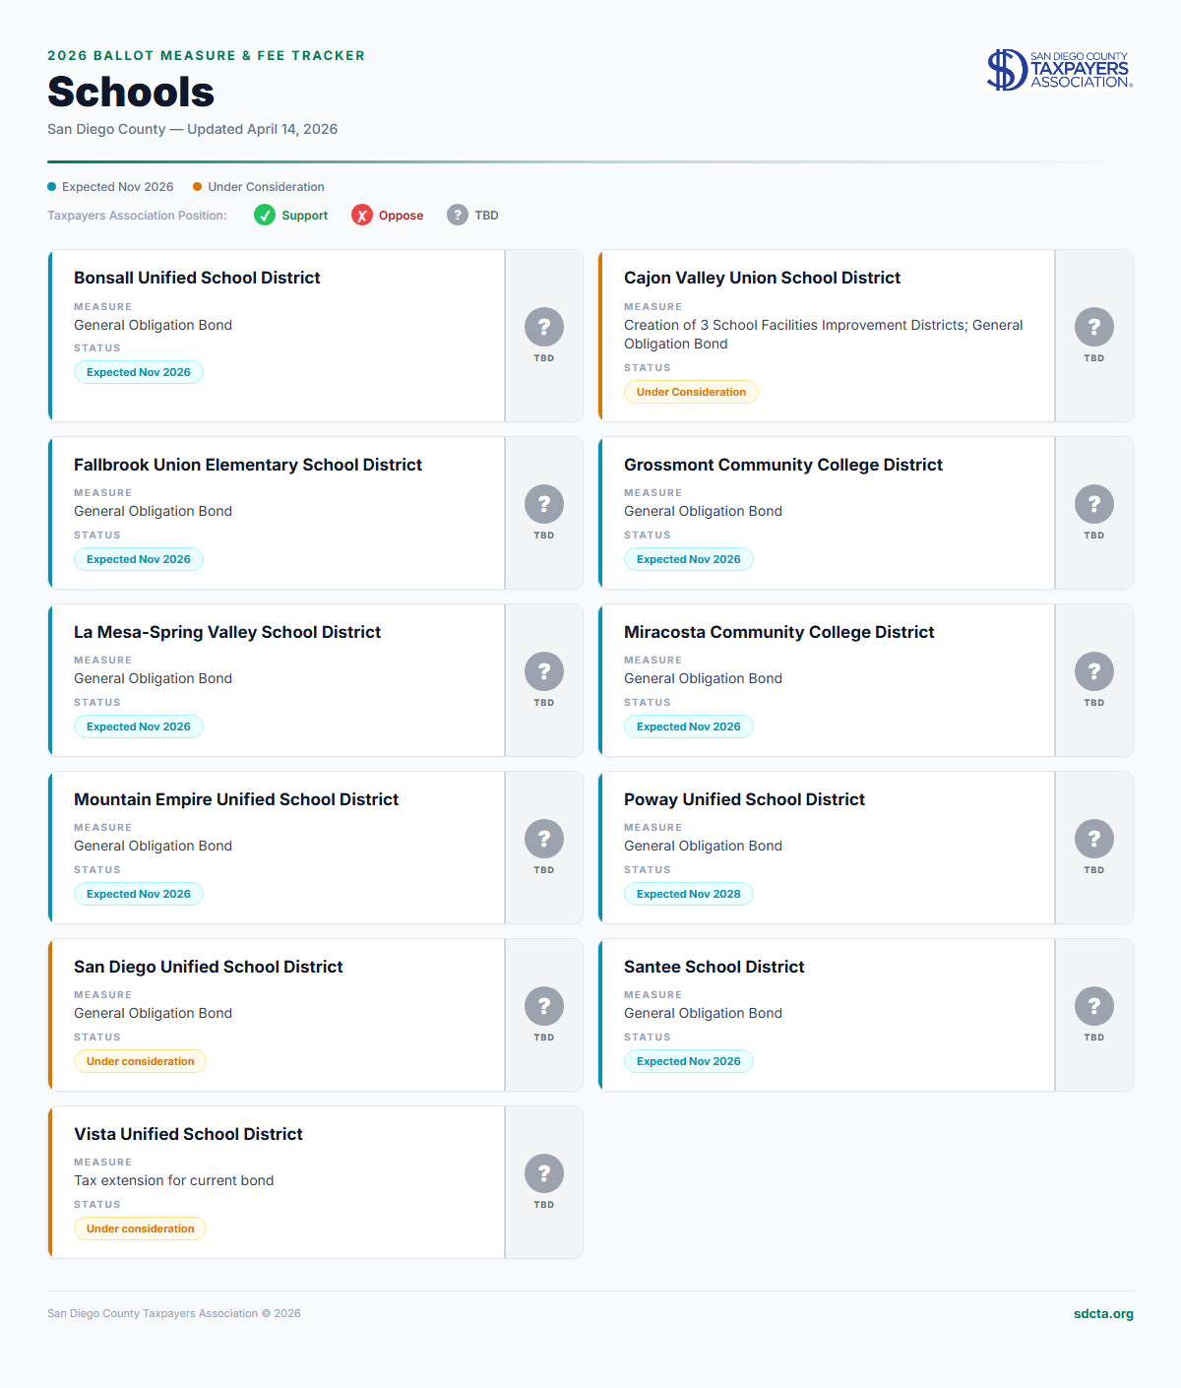This screenshot has width=1181, height=1388.
Task: Click TBD question icon for La Mesa-Spring Valley
Action: 544,671
